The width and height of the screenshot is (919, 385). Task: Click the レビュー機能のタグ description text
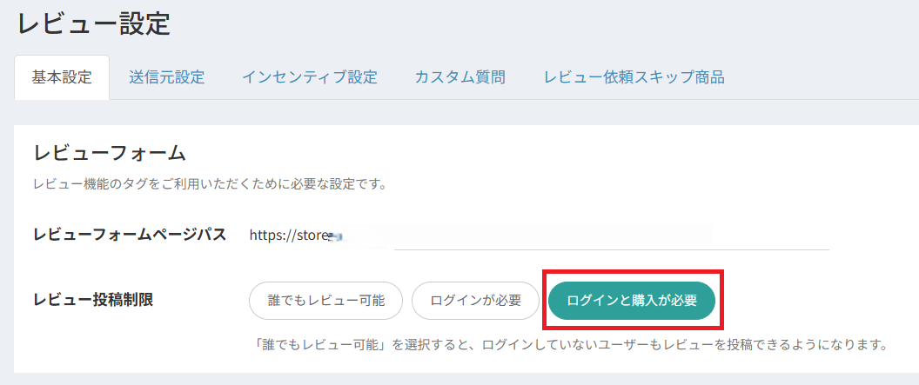tap(209, 184)
